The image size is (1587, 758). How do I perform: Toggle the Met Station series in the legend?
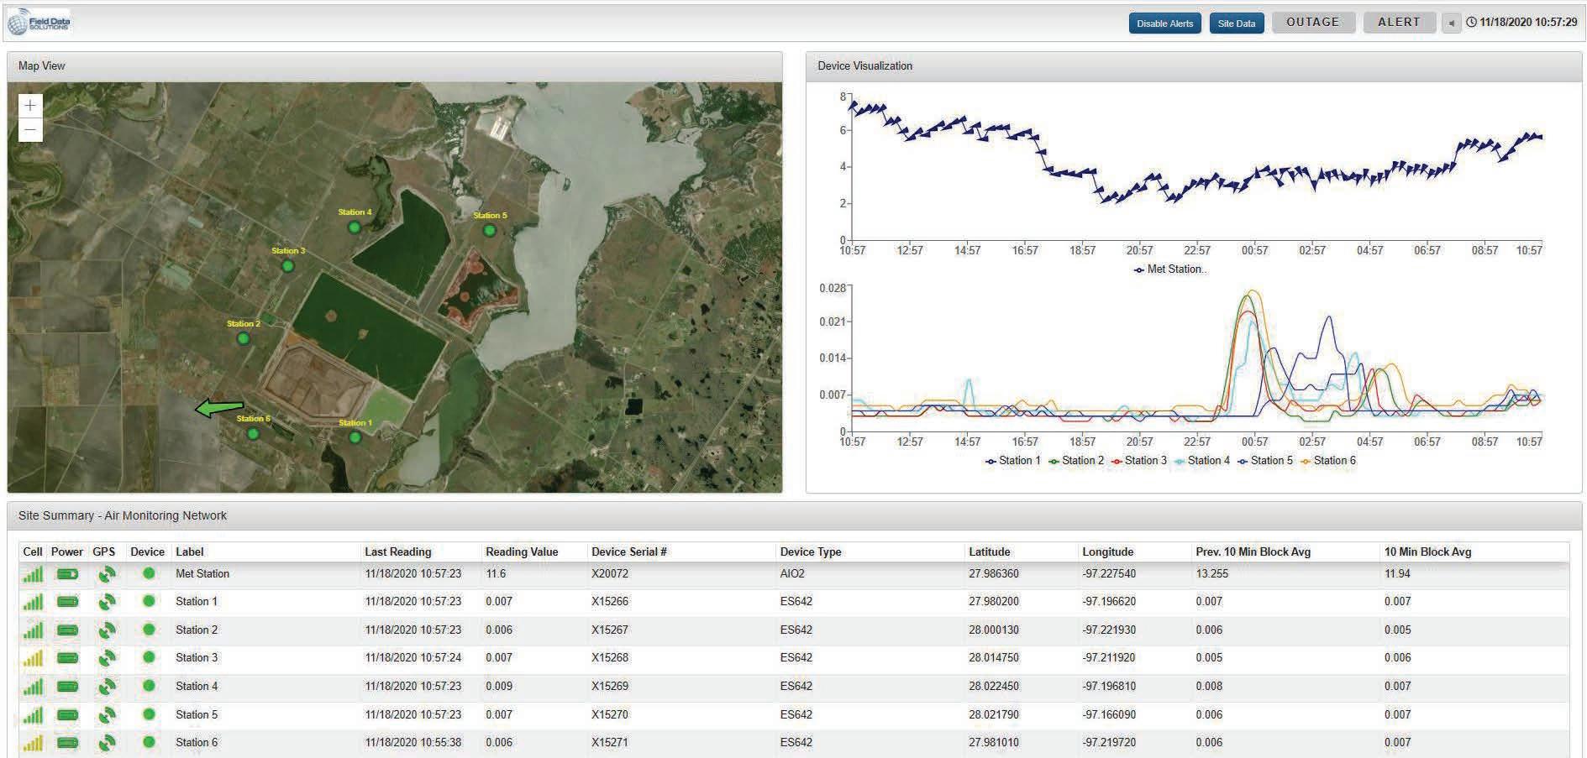[x=1168, y=269]
